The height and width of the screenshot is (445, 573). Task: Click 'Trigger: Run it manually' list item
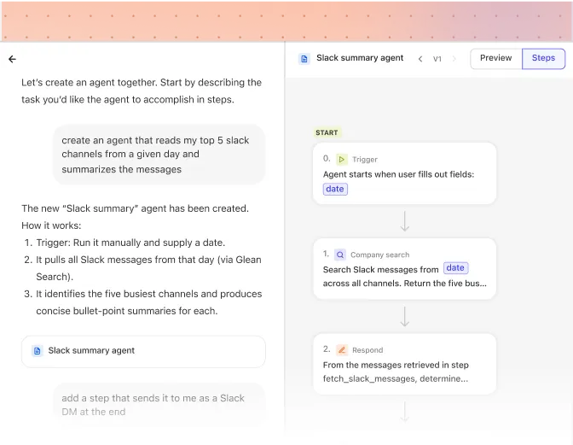coord(130,243)
